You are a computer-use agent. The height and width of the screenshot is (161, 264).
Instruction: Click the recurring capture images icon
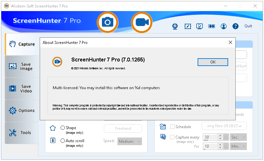[163, 137]
